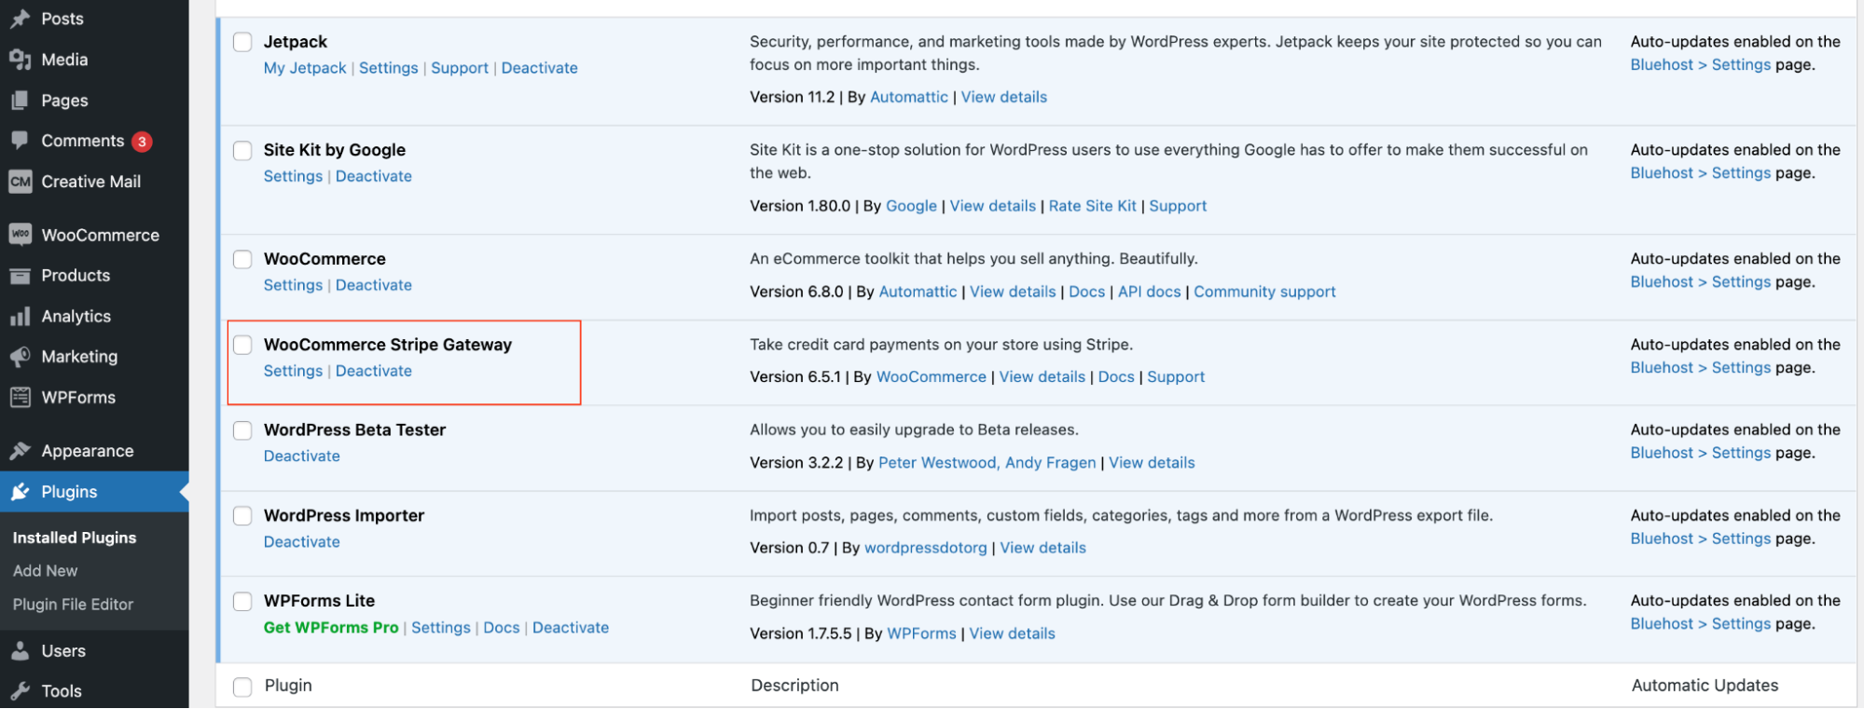Click the Appearance paintbrush icon
The height and width of the screenshot is (709, 1864).
click(20, 451)
